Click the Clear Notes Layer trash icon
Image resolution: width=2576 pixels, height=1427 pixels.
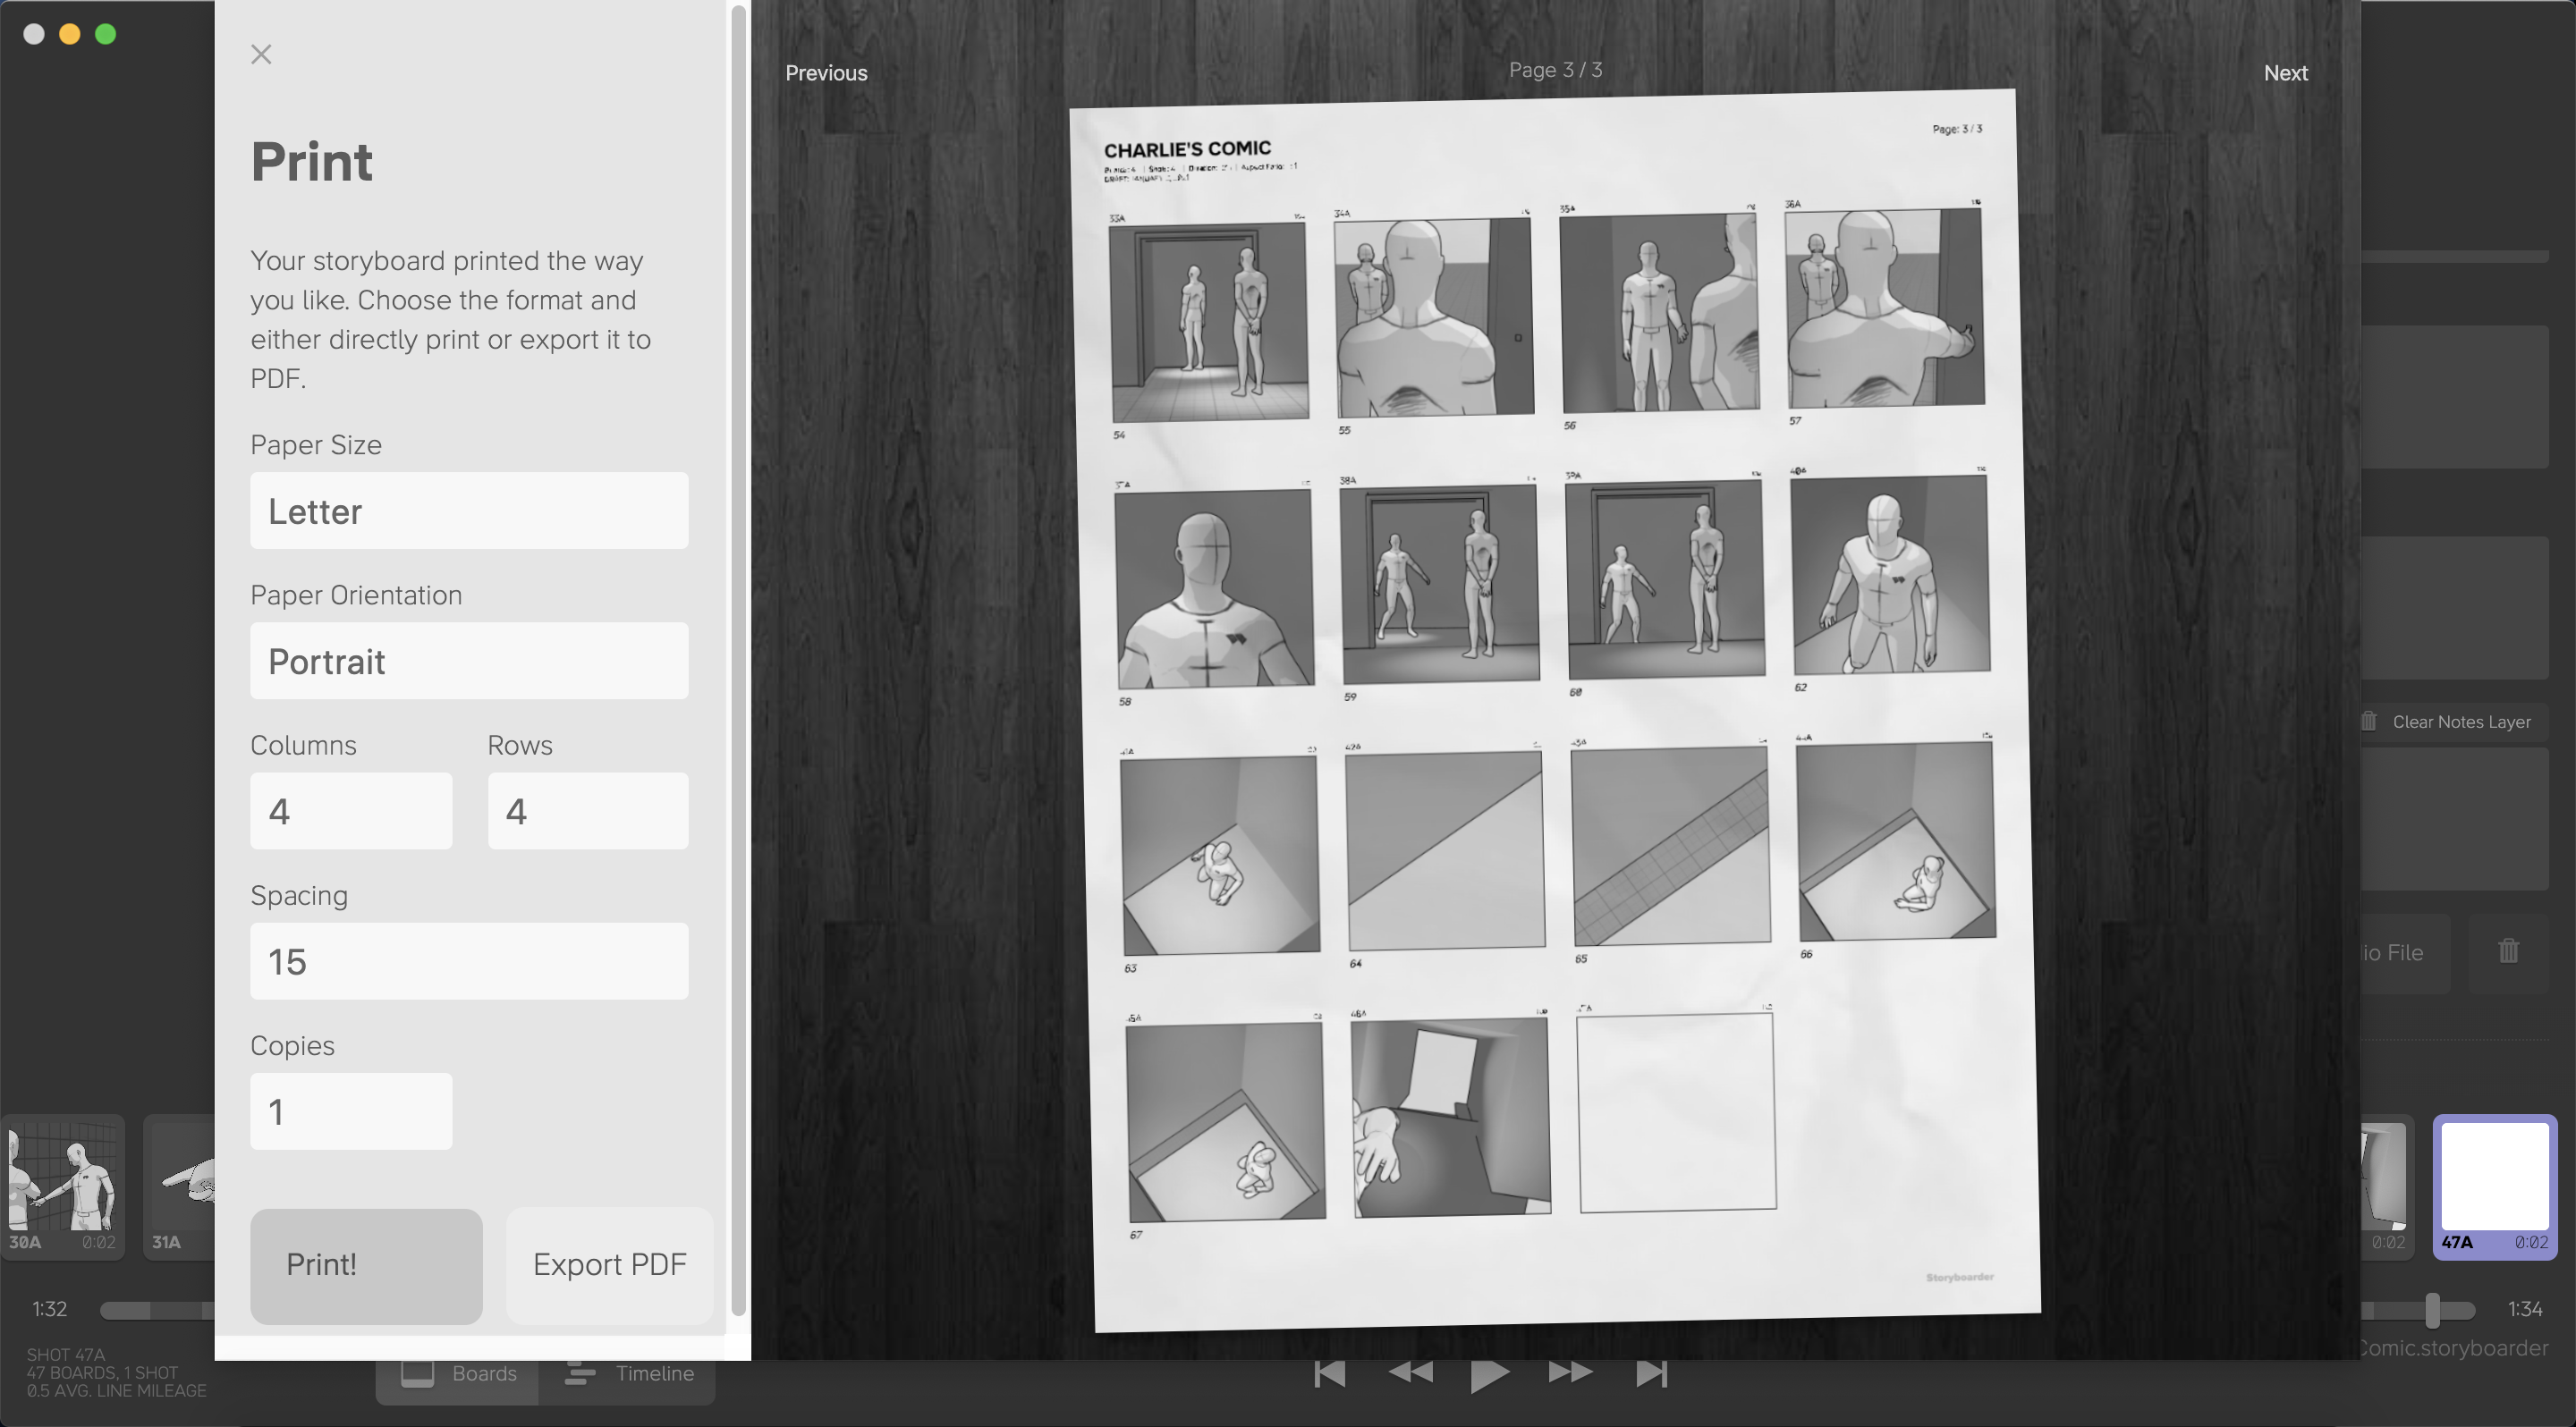(2369, 721)
